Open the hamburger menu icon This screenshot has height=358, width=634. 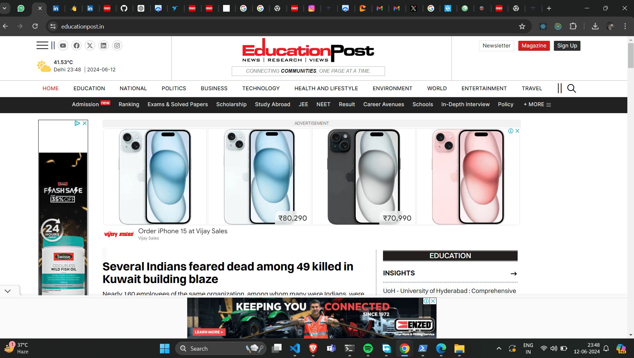coord(42,45)
